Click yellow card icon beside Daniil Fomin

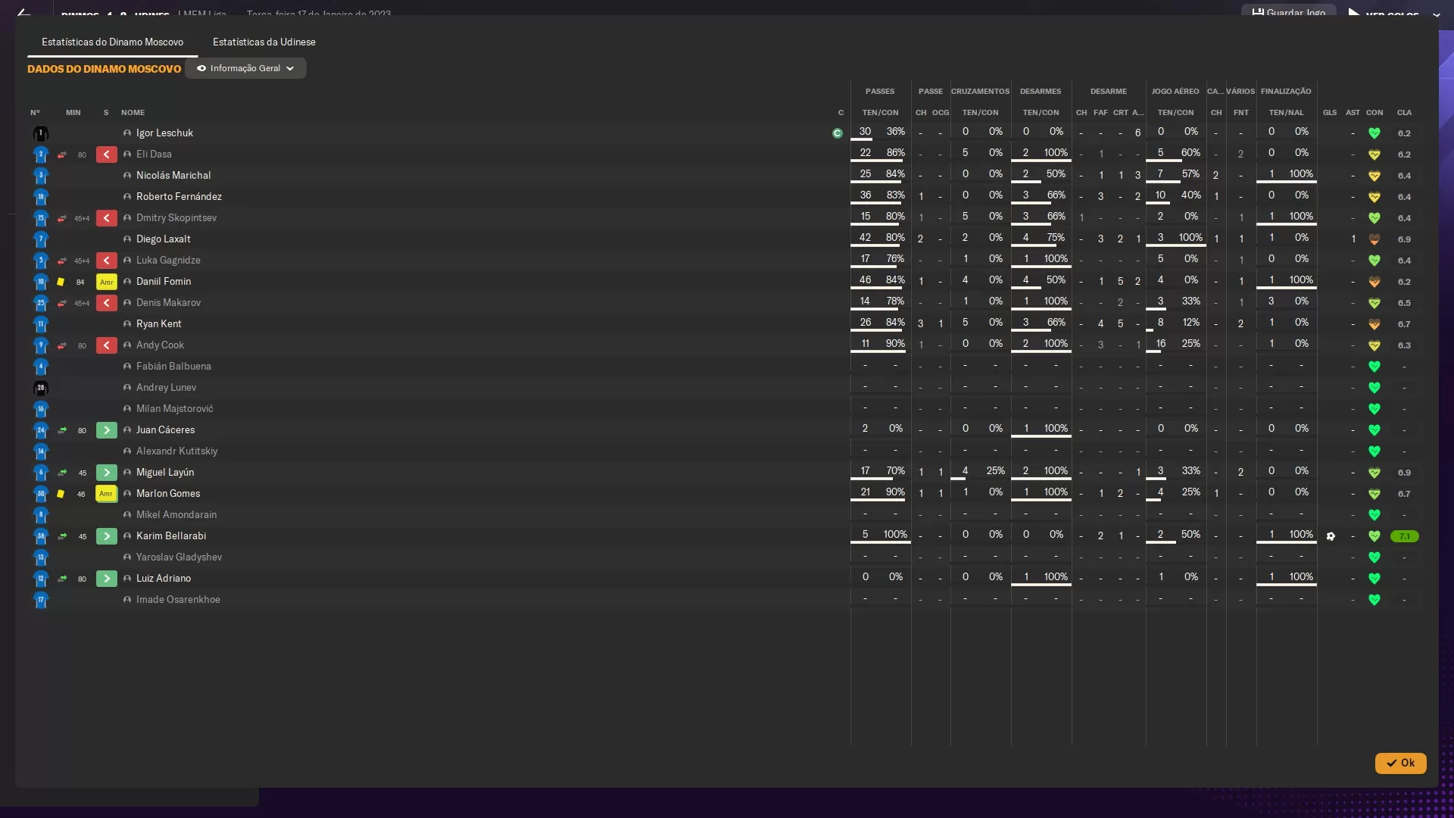point(61,282)
